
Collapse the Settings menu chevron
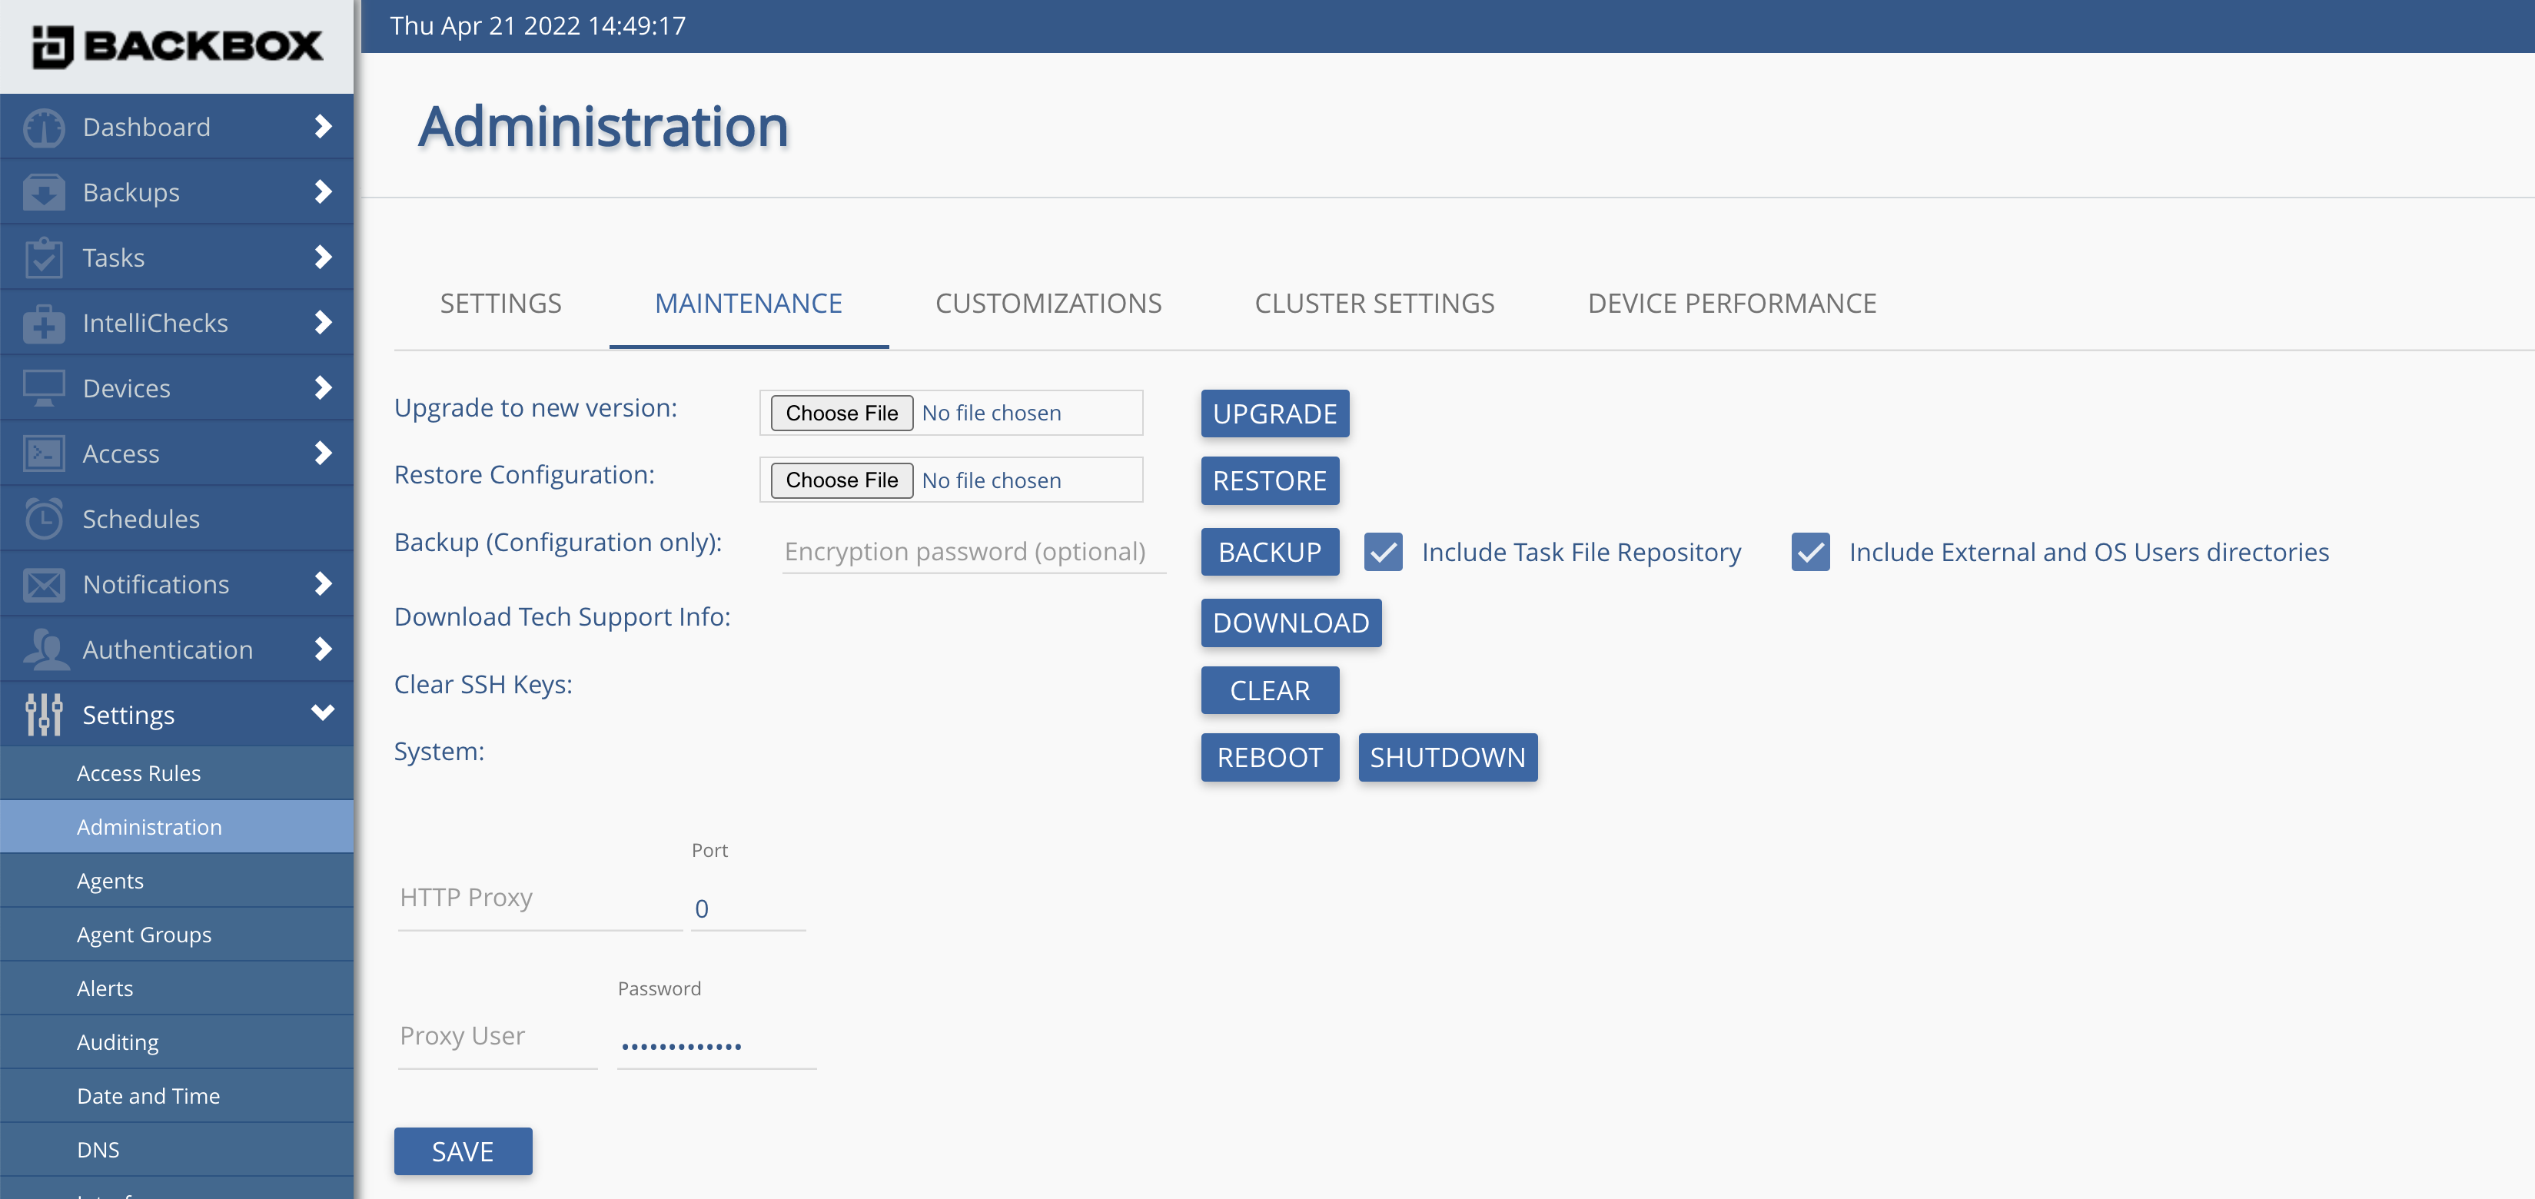point(323,712)
